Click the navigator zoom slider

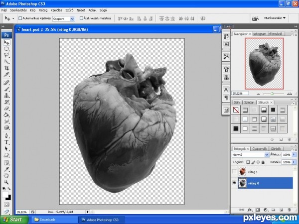pos(272,94)
